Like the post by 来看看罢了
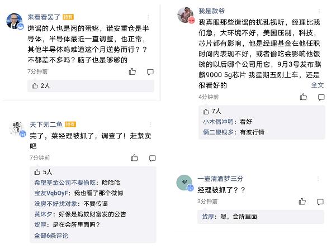336x249 pixels. (132, 71)
